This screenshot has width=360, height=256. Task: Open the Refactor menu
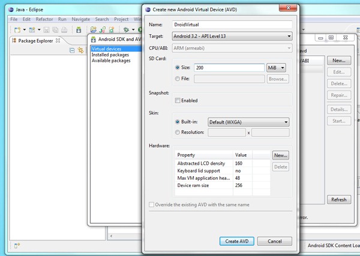click(44, 19)
